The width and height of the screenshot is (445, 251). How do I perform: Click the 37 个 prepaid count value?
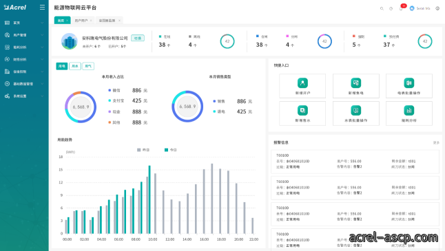(389, 45)
